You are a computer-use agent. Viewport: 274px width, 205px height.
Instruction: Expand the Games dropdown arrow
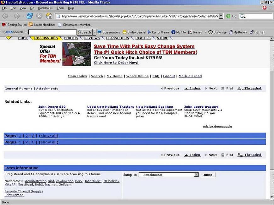pyautogui.click(x=205, y=32)
